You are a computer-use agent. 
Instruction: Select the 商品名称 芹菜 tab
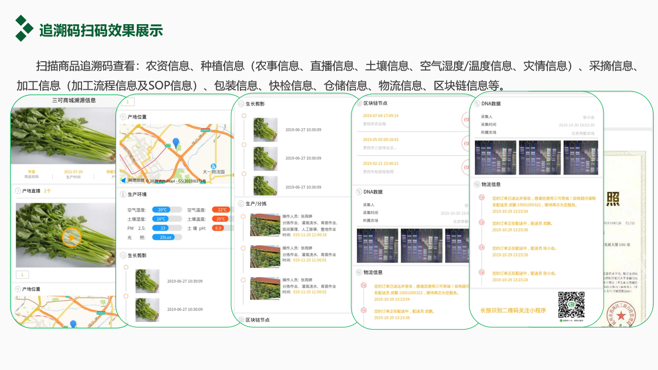pyautogui.click(x=32, y=174)
